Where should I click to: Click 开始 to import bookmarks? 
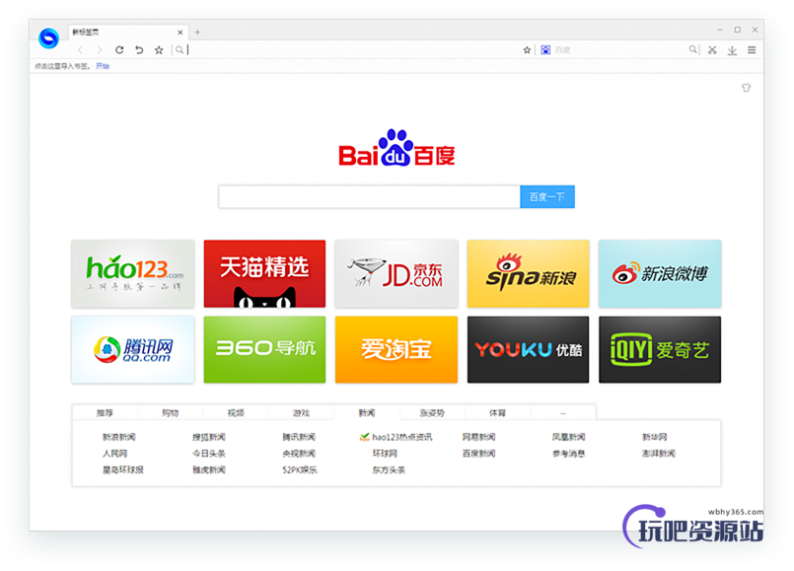coord(103,66)
